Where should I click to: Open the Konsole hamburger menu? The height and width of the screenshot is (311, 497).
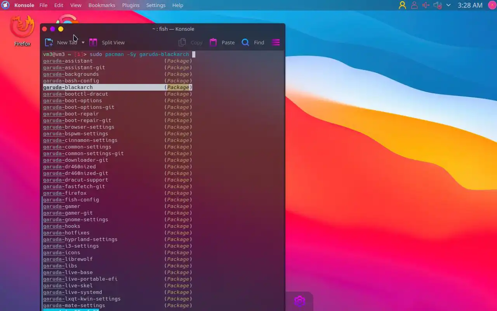point(276,42)
